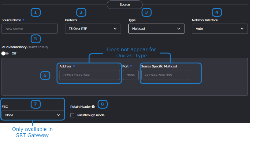Viewport: 256px width, 144px height.
Task: Enable the Passthrough mode checkbox
Action: pos(72,115)
